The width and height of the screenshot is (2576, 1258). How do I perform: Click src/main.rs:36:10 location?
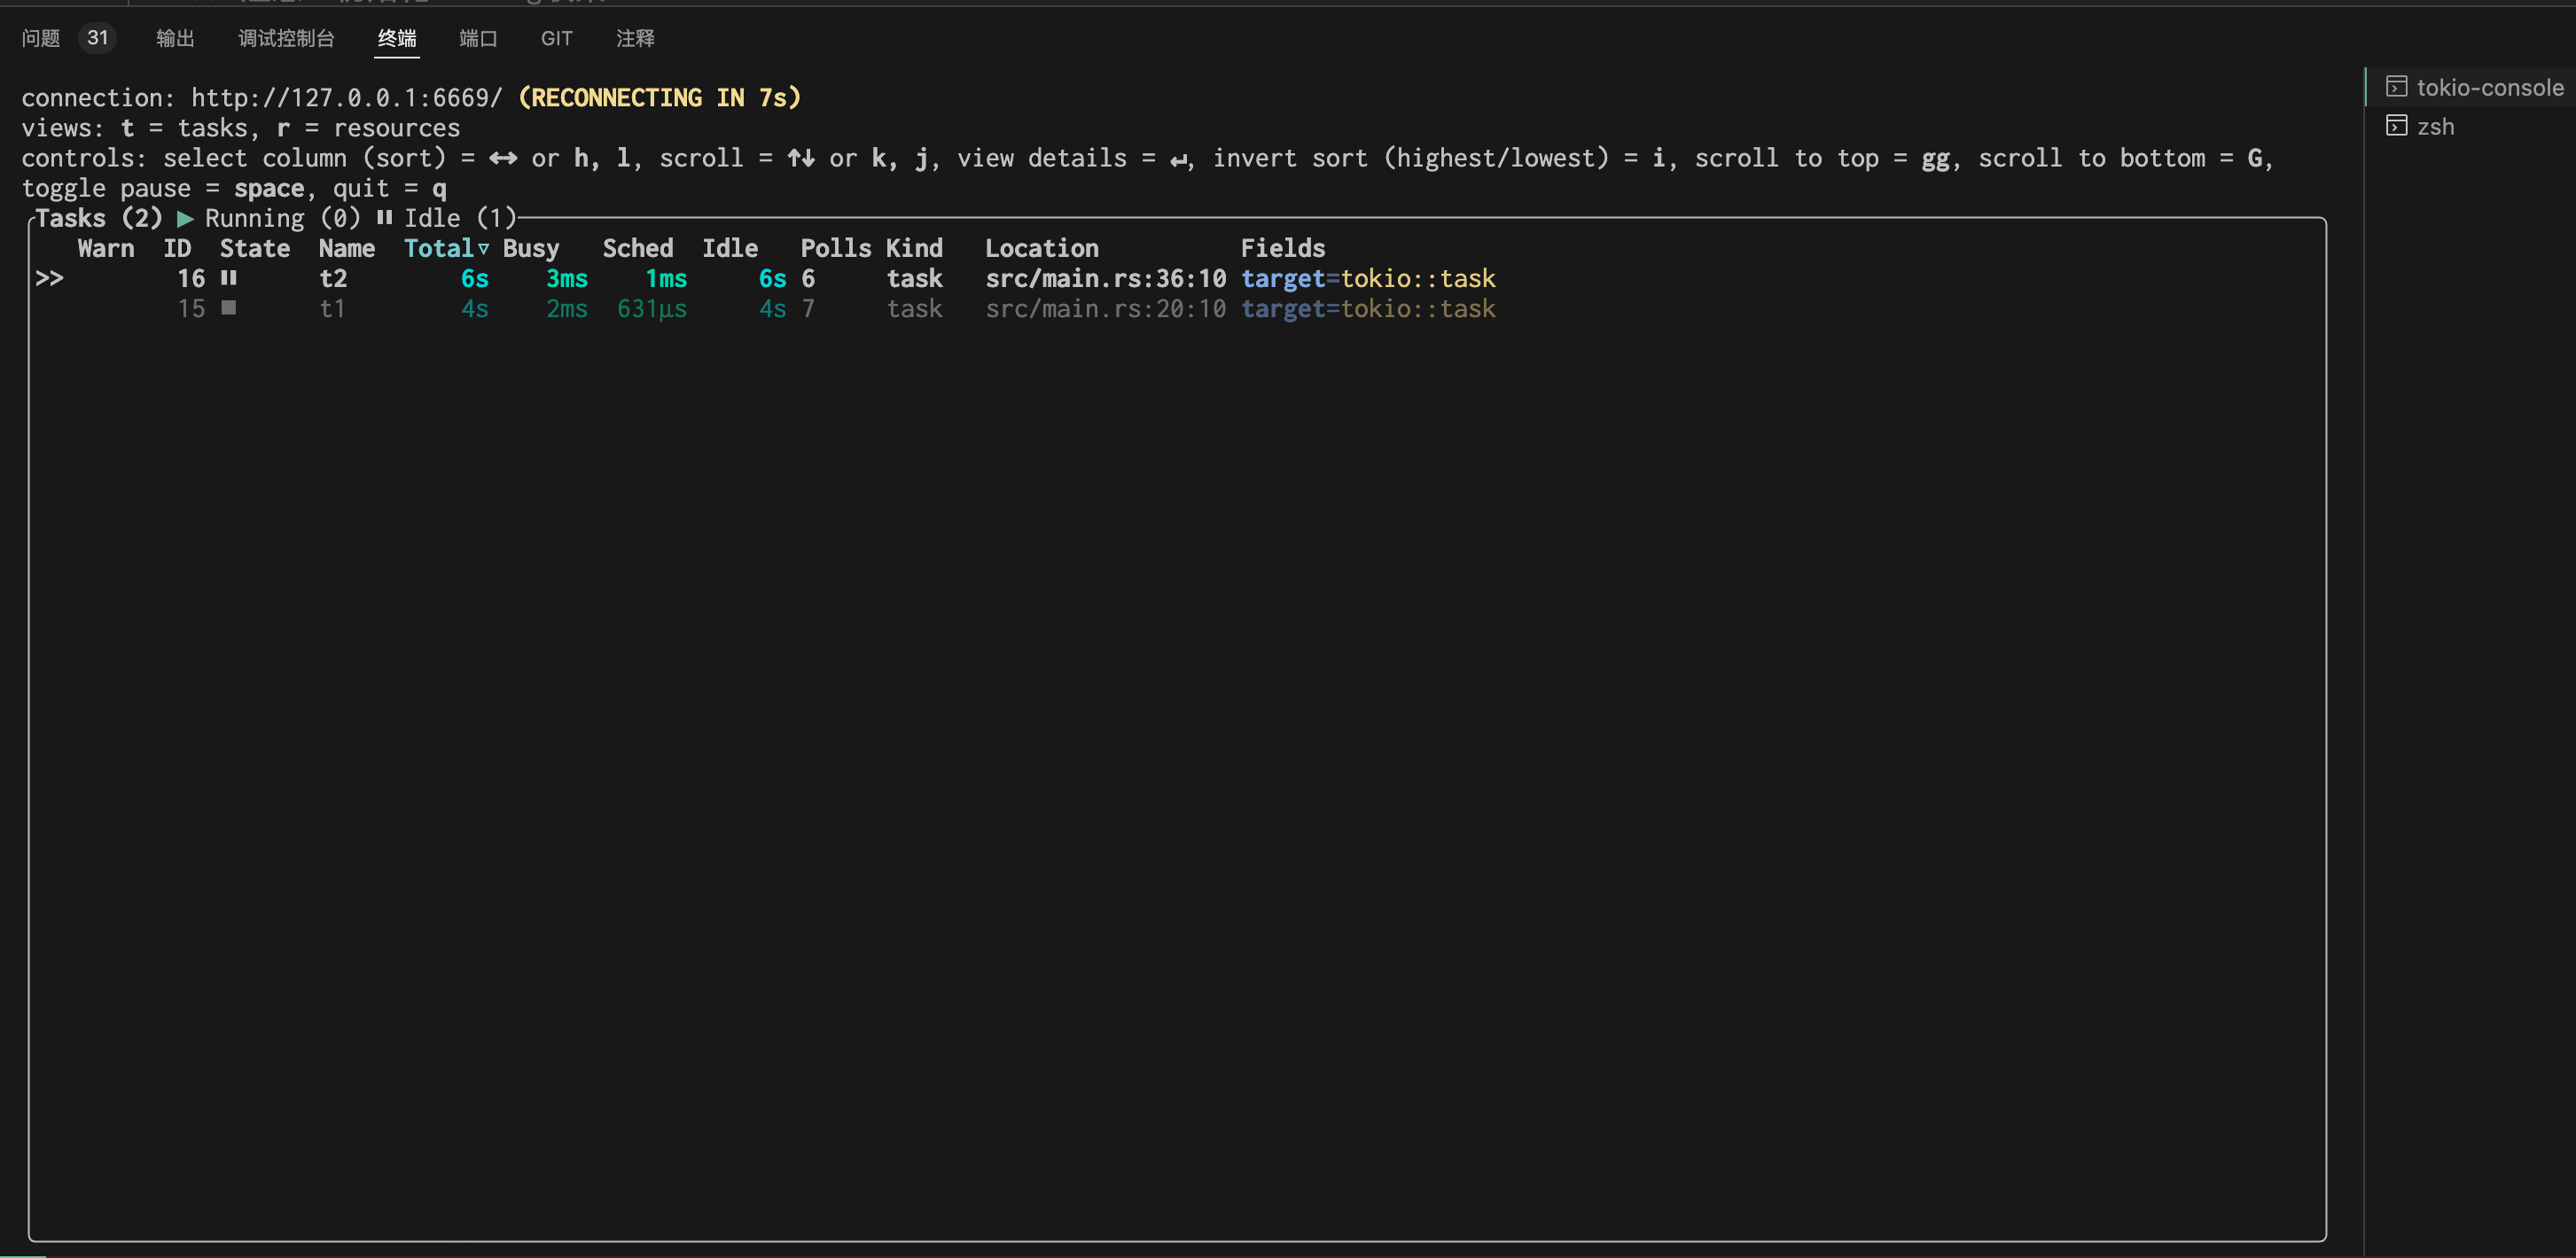click(x=1106, y=279)
